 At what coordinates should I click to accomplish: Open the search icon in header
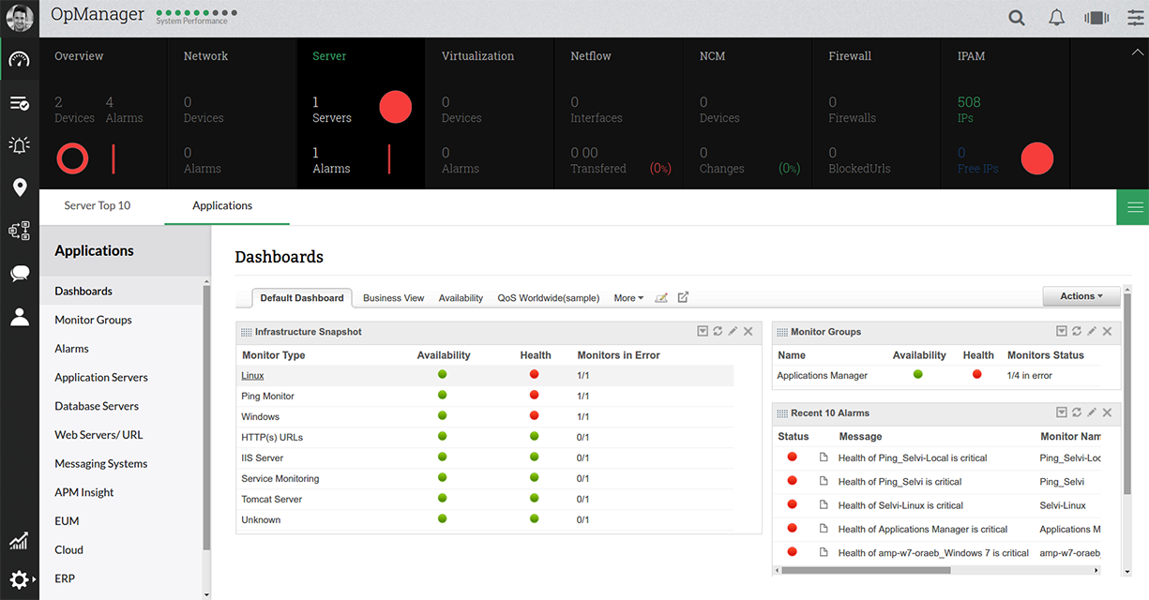click(1017, 18)
